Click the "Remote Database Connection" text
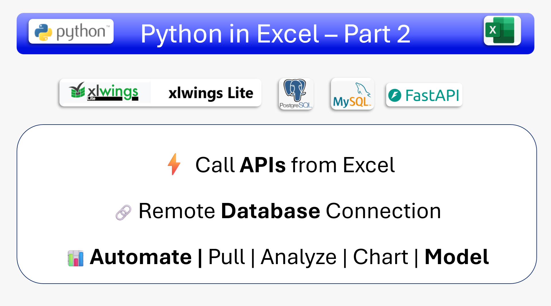Image resolution: width=551 pixels, height=306 pixels. click(x=290, y=211)
